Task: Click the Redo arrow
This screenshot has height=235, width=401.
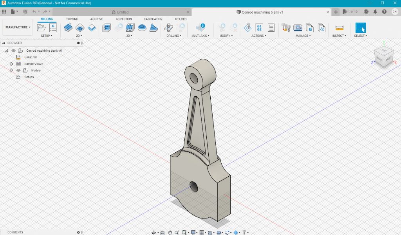Action: [x=45, y=11]
